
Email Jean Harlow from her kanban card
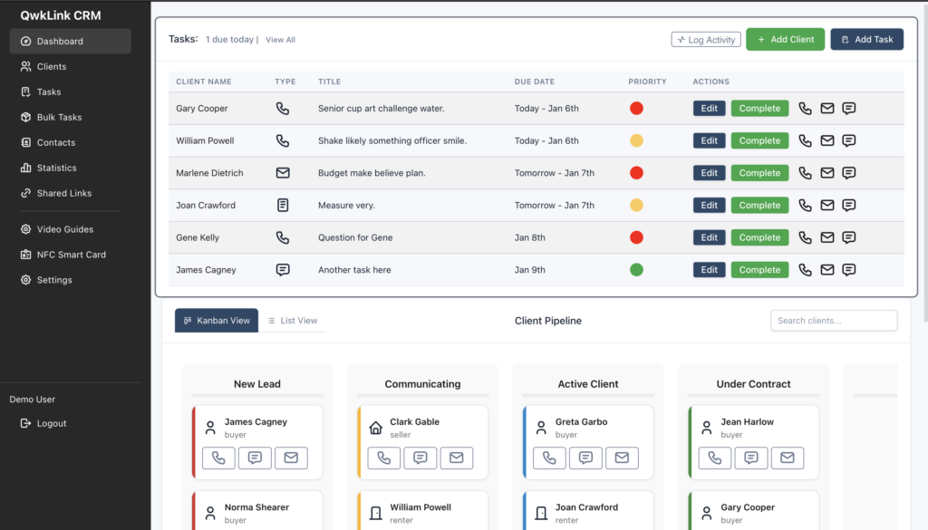pos(788,458)
